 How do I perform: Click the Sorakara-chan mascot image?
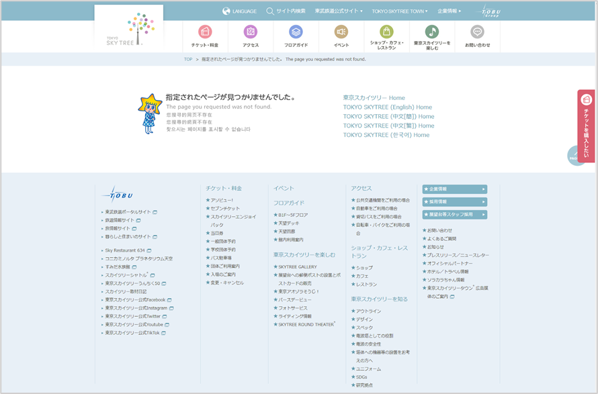(x=150, y=114)
